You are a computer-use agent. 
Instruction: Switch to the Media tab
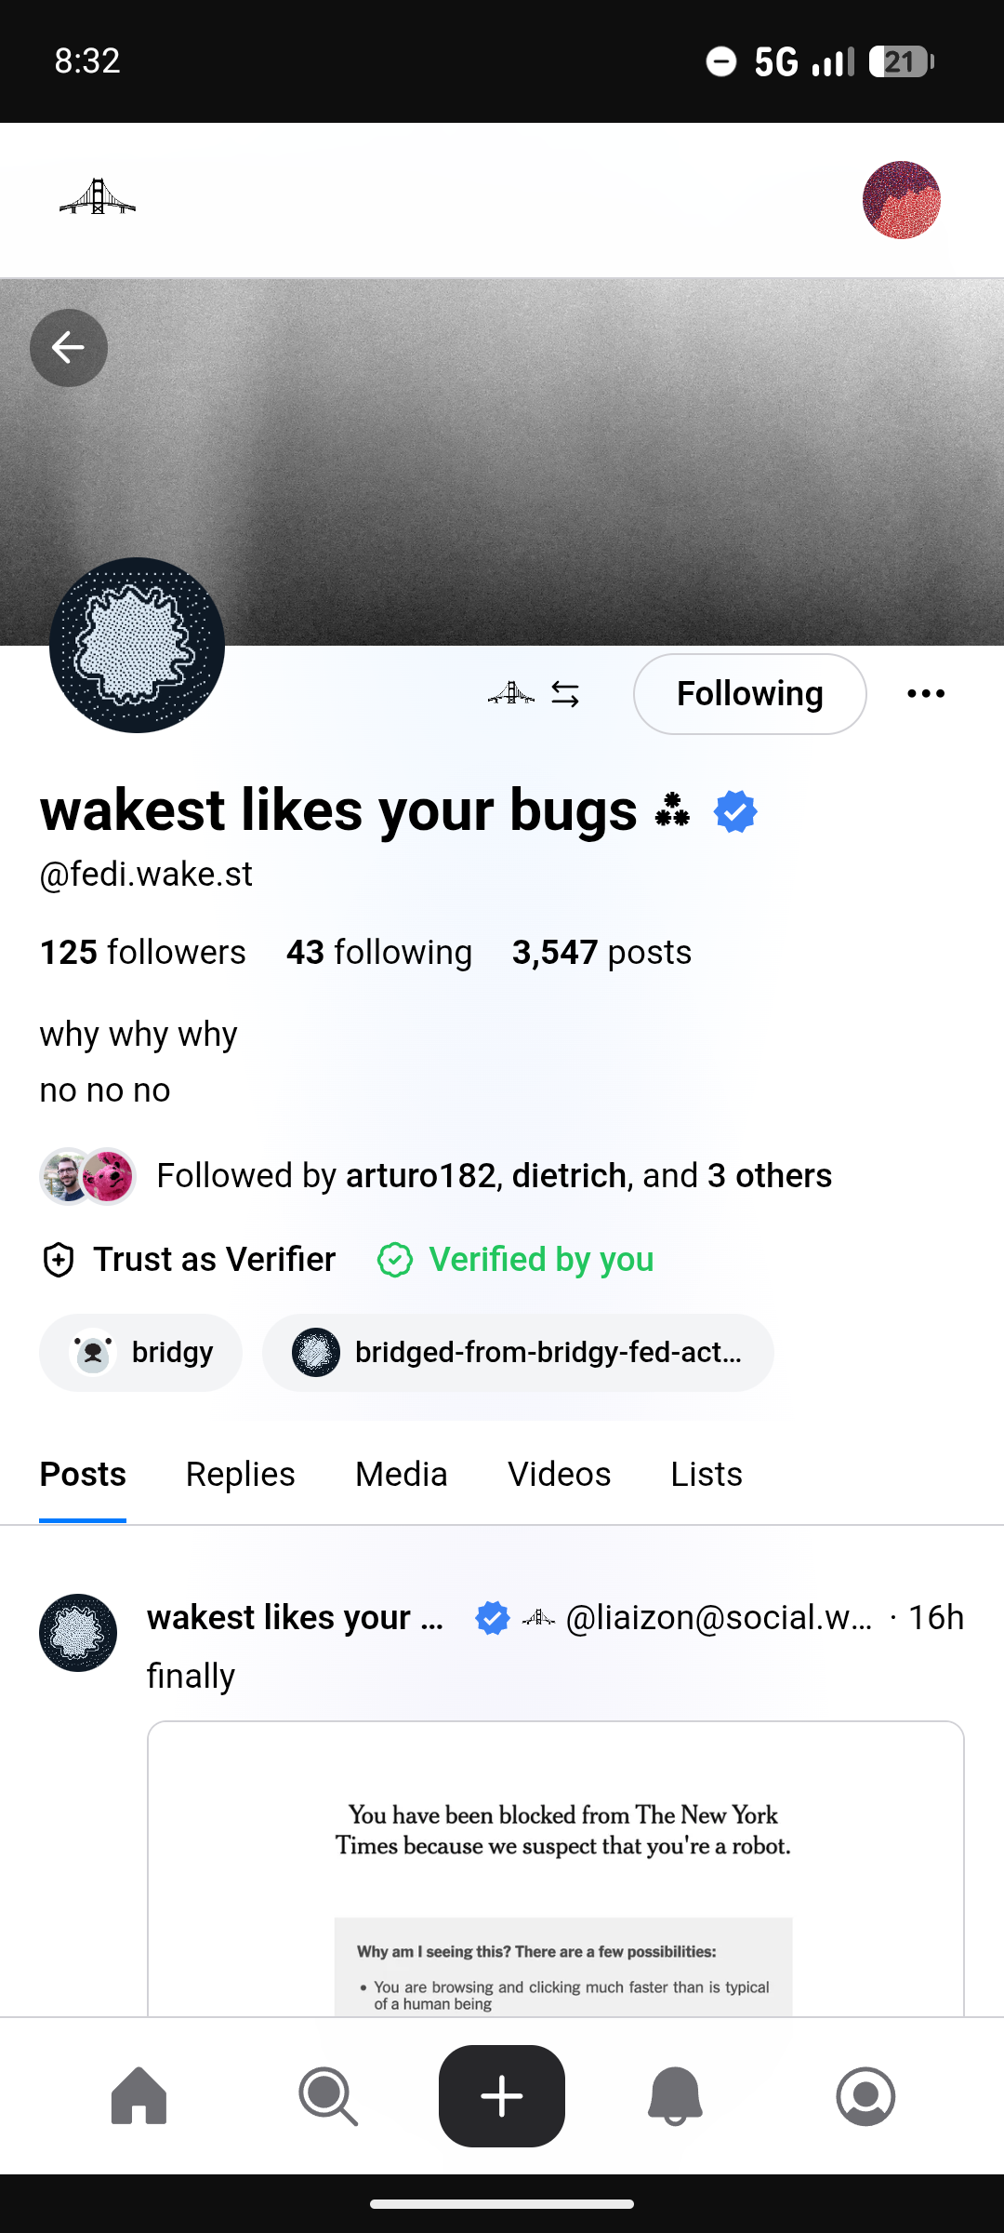coord(401,1475)
